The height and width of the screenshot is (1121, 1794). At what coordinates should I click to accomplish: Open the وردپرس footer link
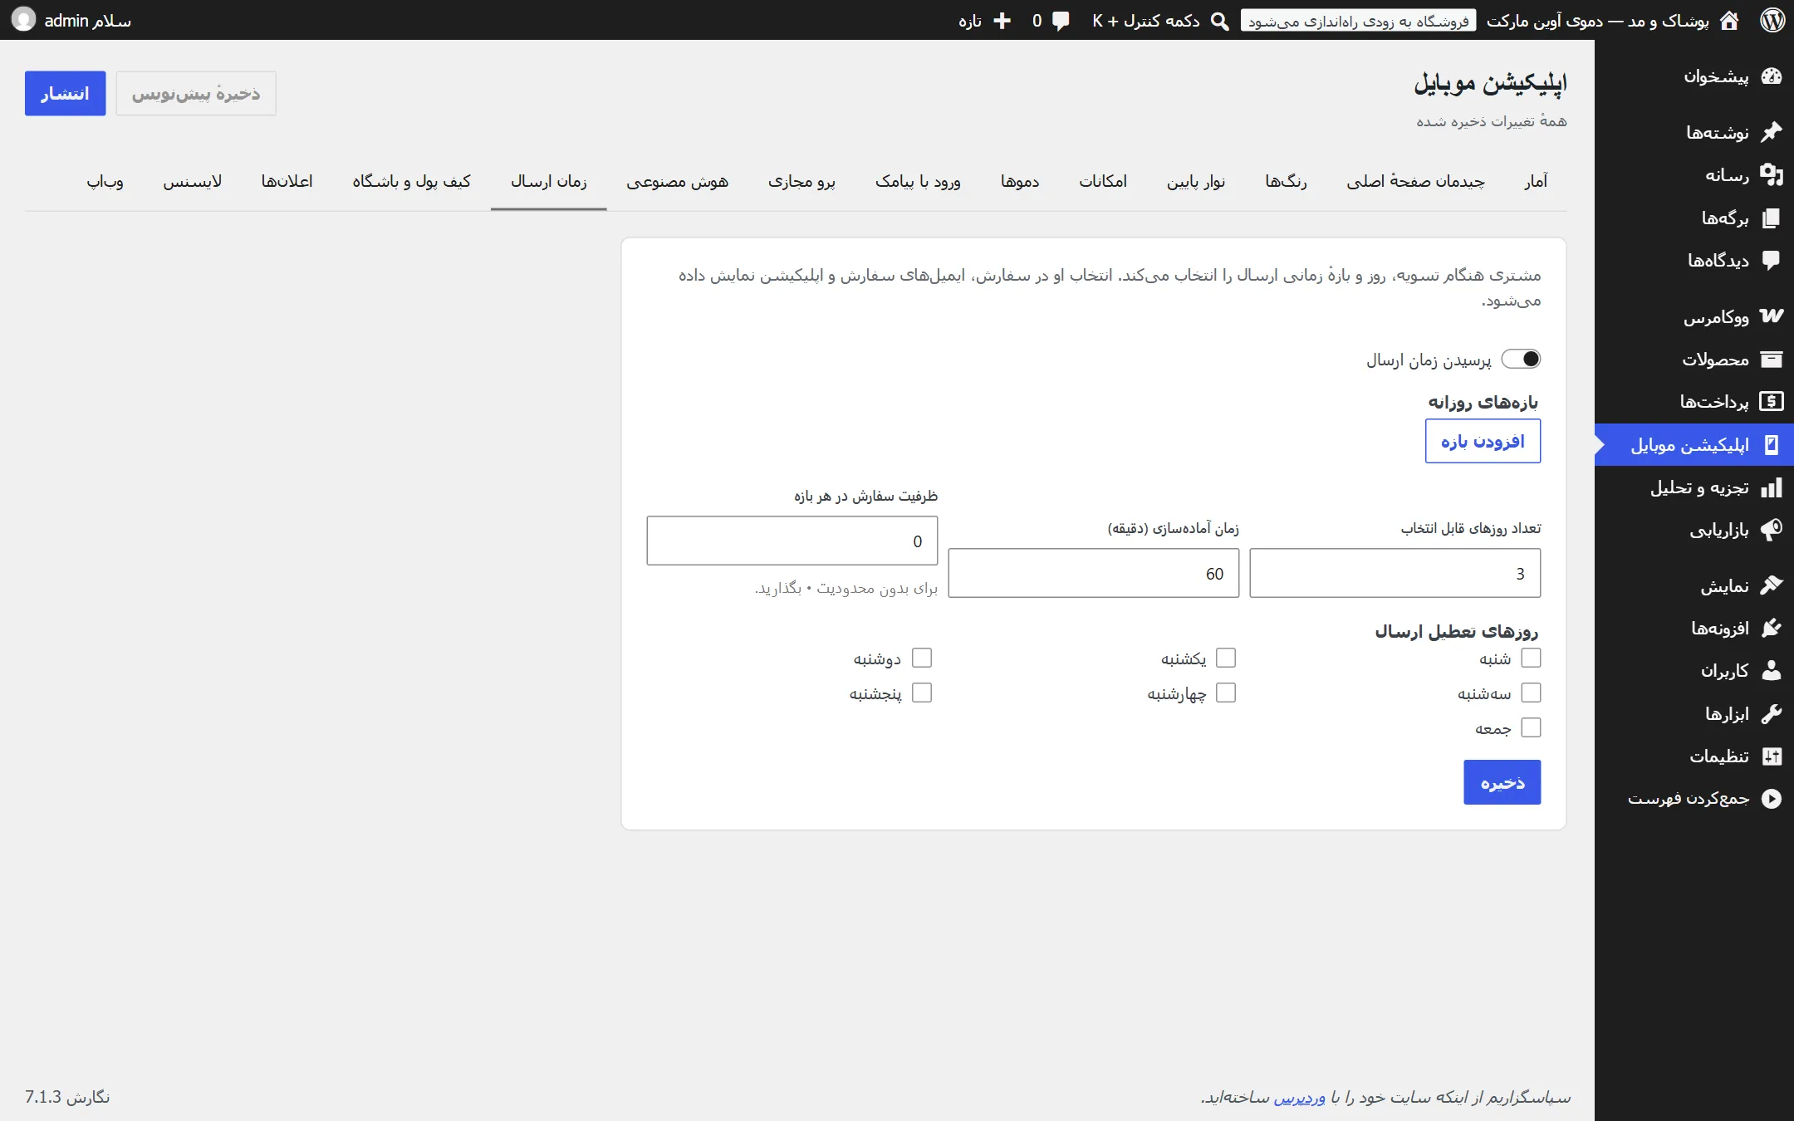click(1299, 1098)
